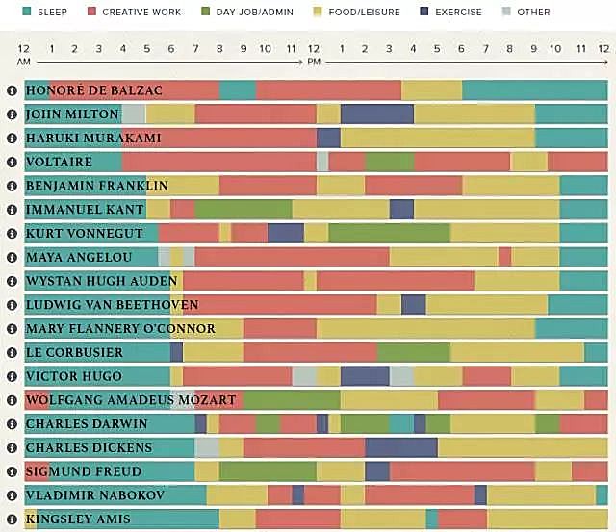Click the navy EXERCISE color swatch
Screen dimensions: 616x532
(424, 12)
